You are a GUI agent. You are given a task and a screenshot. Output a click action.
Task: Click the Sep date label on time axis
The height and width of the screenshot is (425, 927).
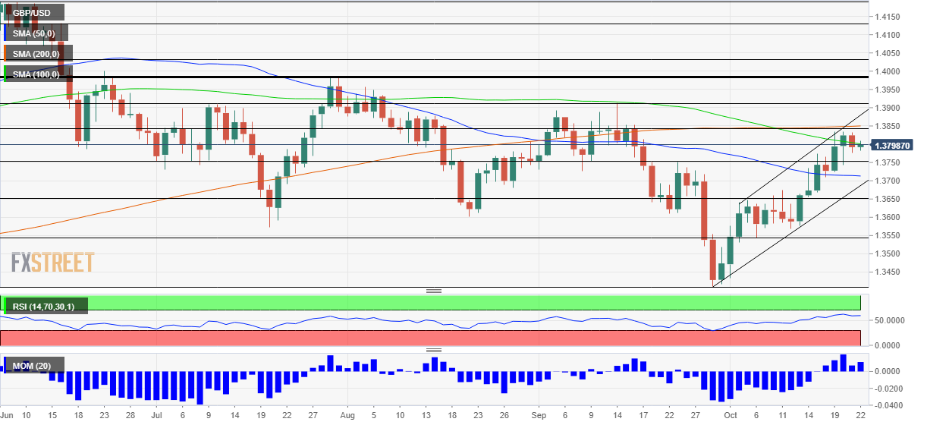tap(539, 415)
